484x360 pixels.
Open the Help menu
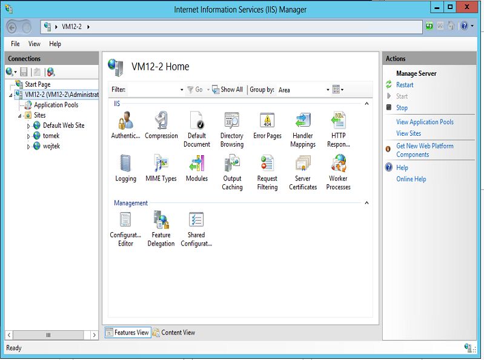coord(55,44)
